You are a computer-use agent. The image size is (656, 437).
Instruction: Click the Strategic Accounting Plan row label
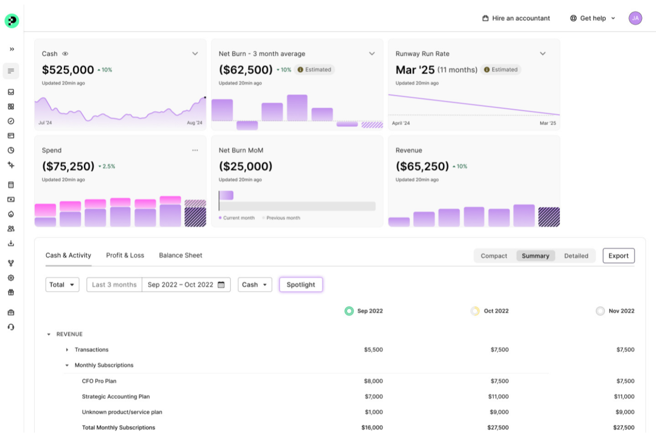(116, 397)
